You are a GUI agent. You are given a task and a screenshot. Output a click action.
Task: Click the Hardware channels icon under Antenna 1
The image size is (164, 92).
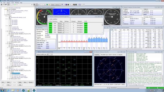point(9,34)
